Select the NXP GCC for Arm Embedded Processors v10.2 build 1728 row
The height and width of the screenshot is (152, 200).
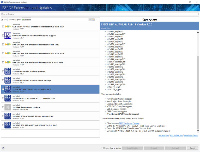click(x=50, y=53)
